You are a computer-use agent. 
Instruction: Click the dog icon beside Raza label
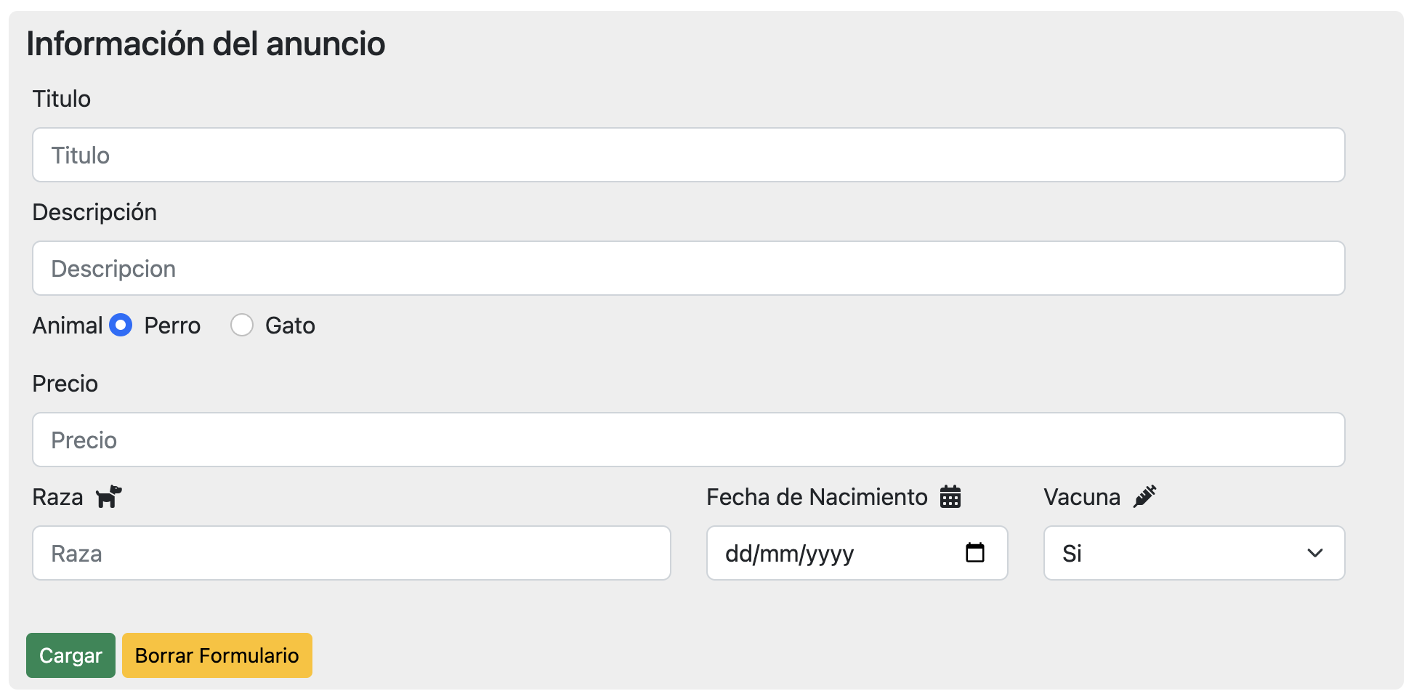tap(108, 496)
